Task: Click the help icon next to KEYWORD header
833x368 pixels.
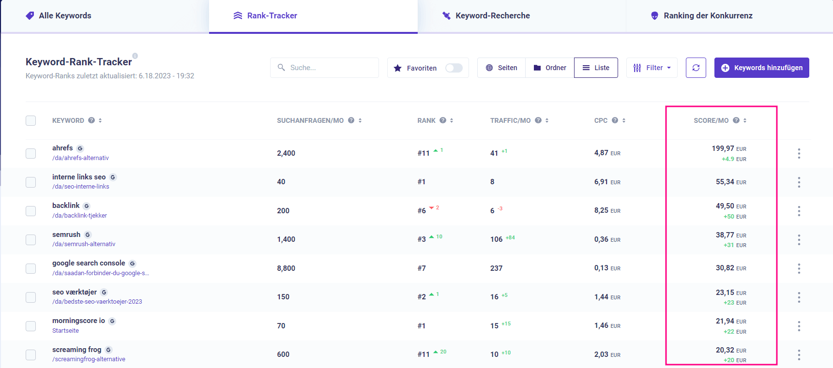Action: point(91,120)
